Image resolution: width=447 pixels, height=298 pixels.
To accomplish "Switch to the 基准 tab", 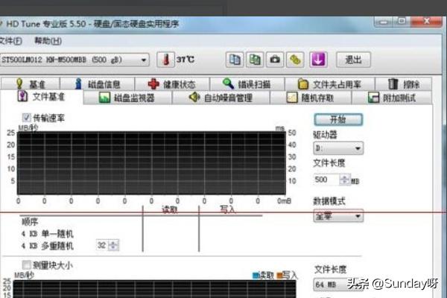I will point(31,84).
